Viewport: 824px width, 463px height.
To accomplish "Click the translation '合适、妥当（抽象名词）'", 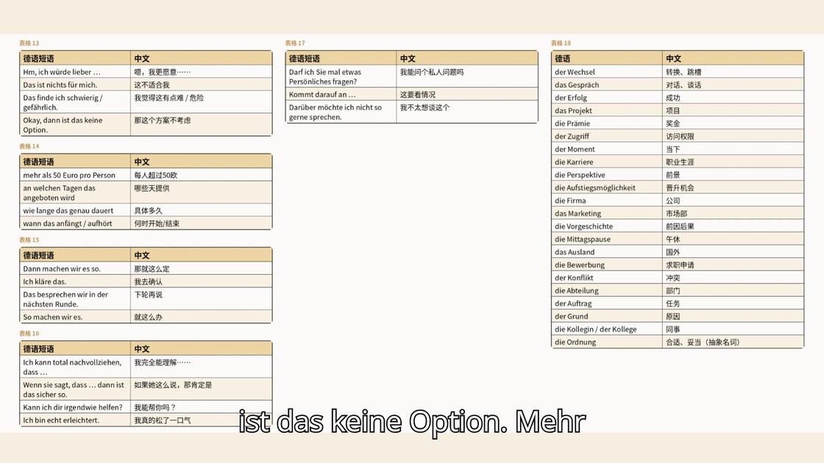I will click(703, 342).
